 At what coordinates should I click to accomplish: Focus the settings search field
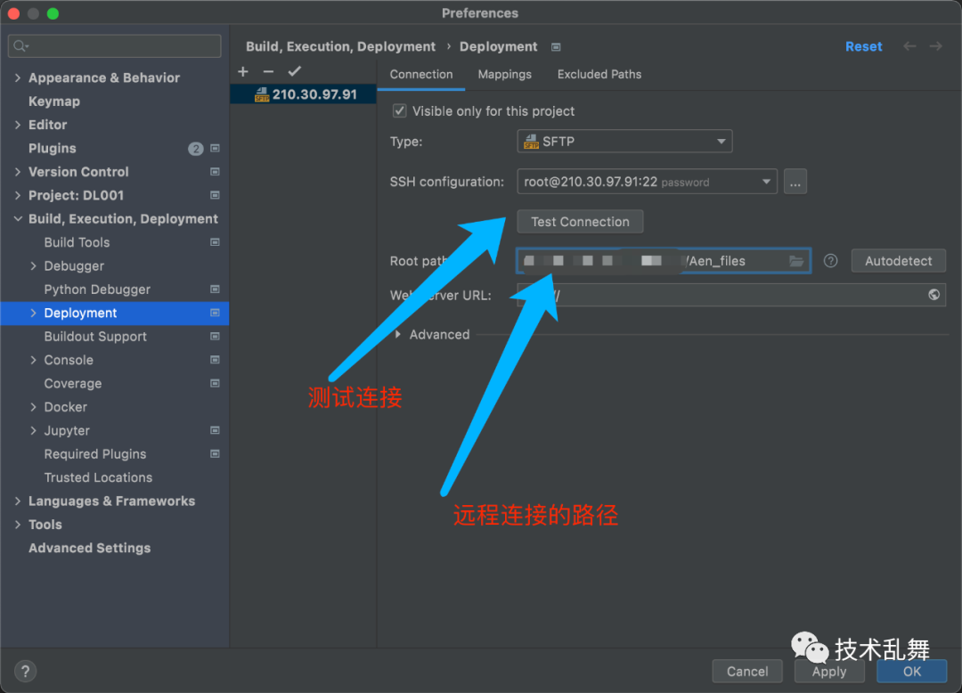pos(115,46)
